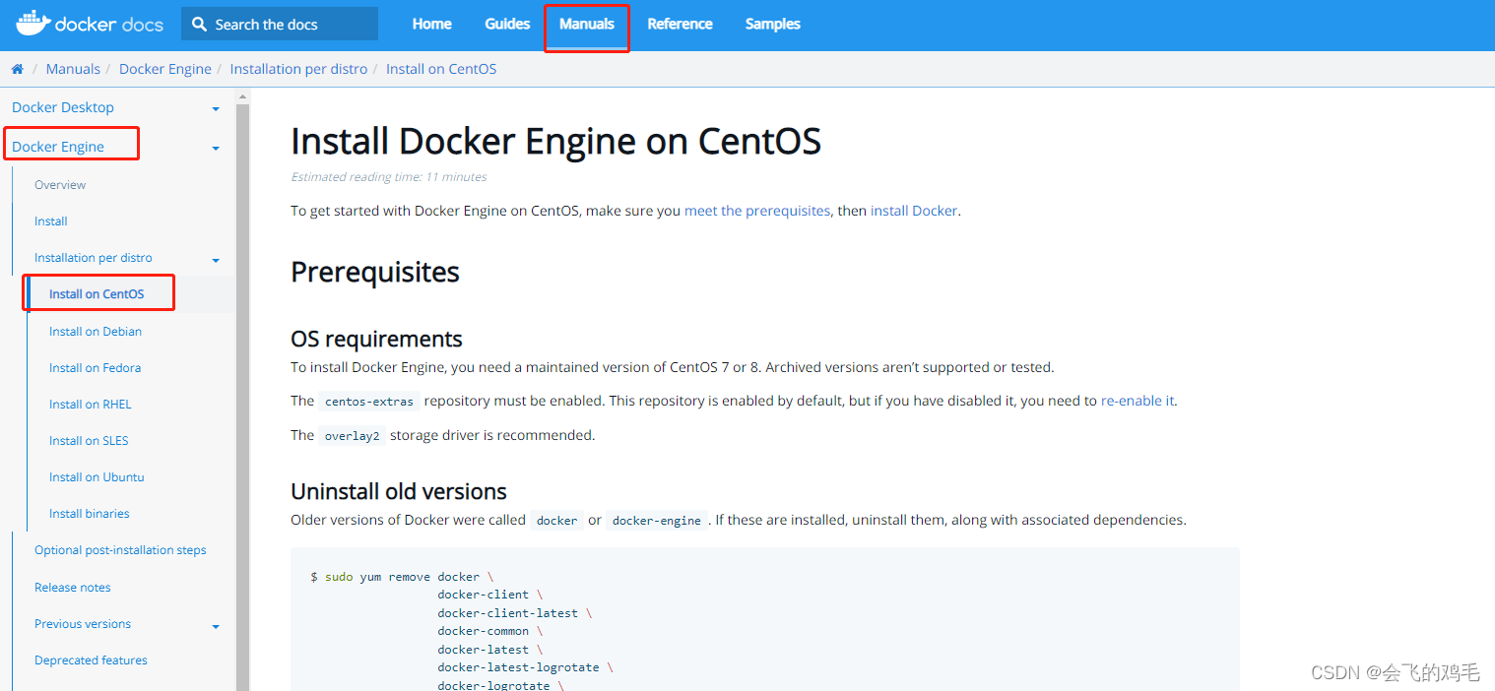Expand the Previous versions arrow
1495x691 pixels.
(216, 626)
